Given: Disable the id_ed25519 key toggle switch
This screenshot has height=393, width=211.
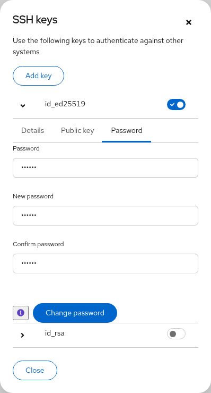Looking at the screenshot, I should click(x=176, y=105).
